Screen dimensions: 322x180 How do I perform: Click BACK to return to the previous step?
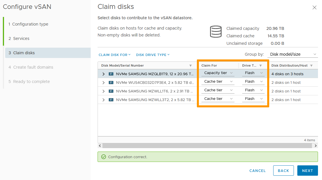click(283, 171)
